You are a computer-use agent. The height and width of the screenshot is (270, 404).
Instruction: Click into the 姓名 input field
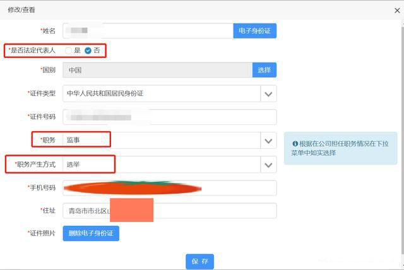[x=148, y=31]
